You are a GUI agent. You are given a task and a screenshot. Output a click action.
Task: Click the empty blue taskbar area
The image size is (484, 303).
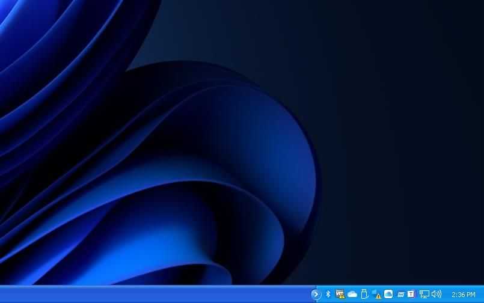(x=150, y=295)
